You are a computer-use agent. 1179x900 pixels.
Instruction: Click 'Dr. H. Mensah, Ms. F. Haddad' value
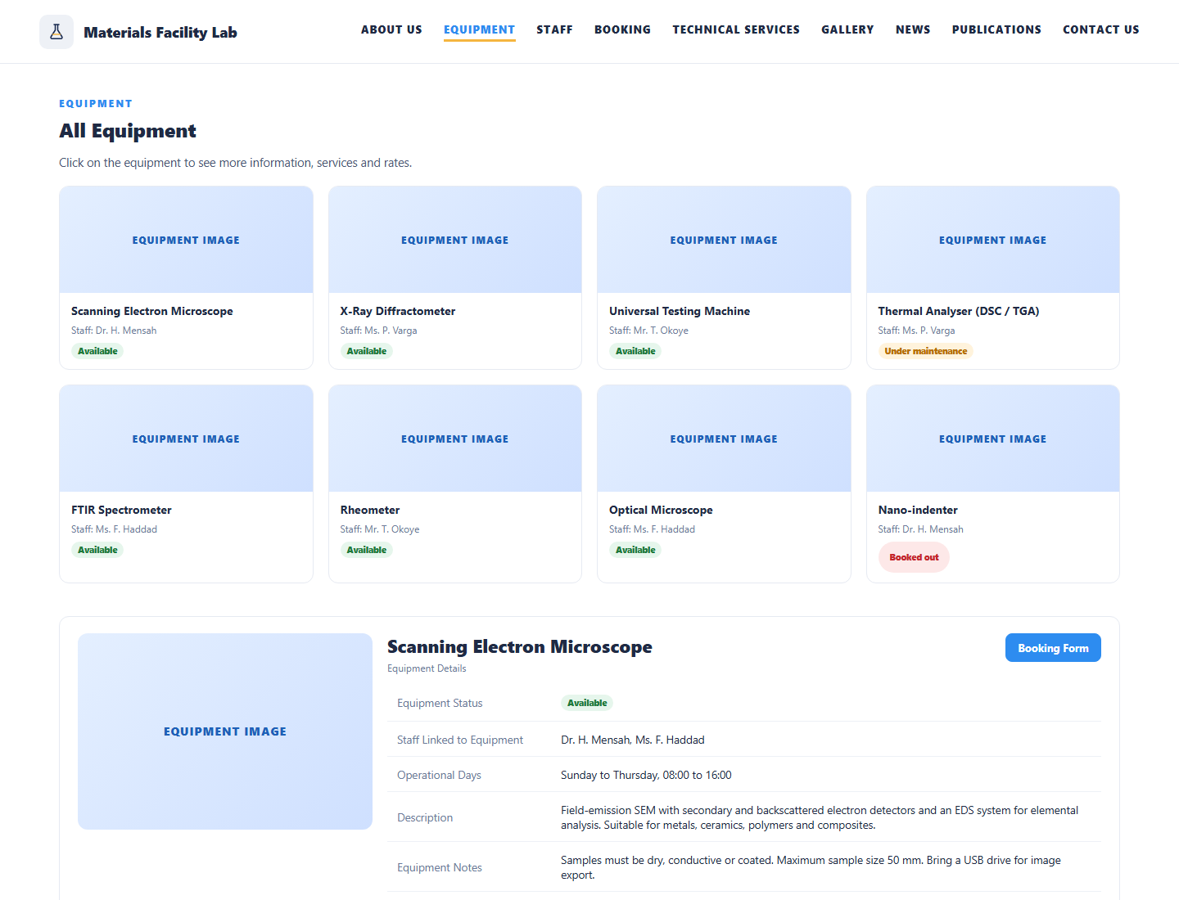click(633, 740)
